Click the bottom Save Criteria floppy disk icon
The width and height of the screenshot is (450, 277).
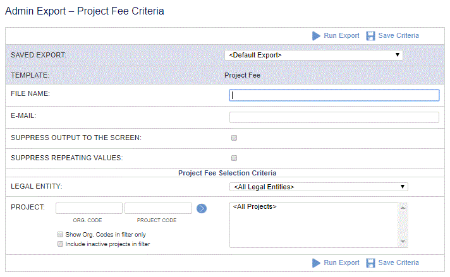coord(370,263)
